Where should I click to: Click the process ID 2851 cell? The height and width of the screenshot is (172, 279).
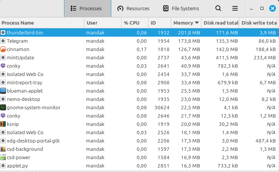[x=163, y=166]
